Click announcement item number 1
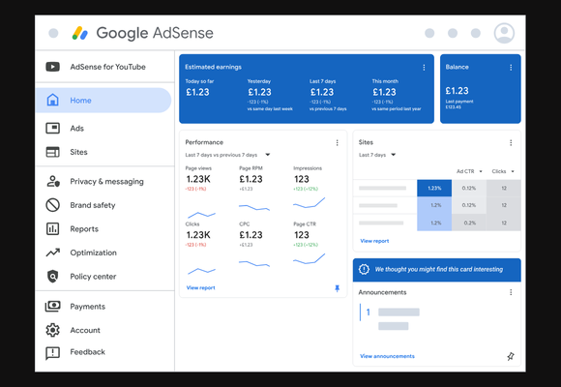 coord(368,313)
